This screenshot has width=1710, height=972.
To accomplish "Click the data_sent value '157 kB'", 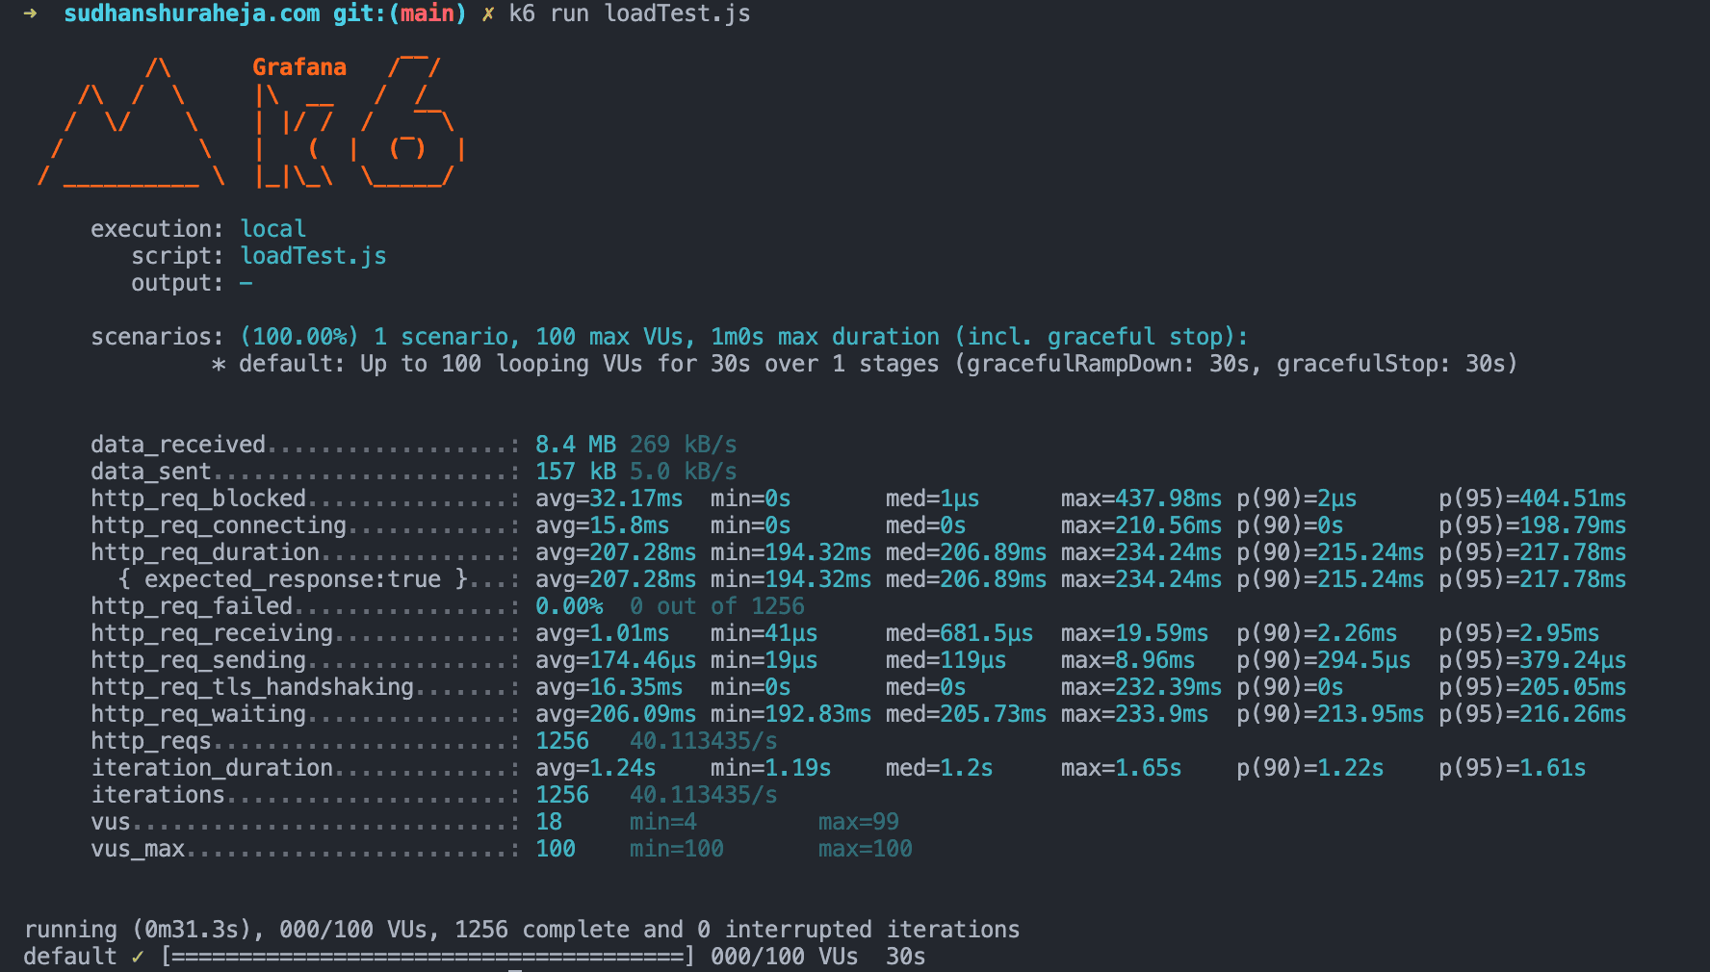I will [x=576, y=472].
